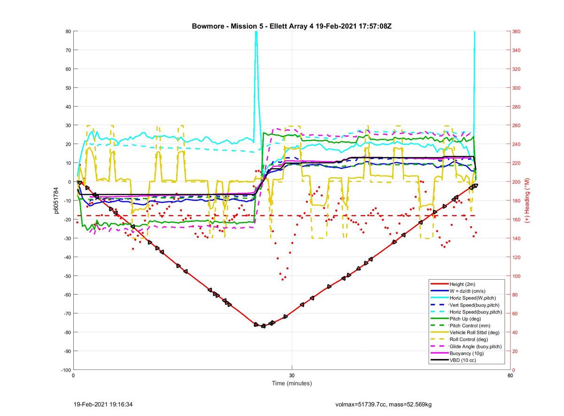Pick the 'Vert Speed(buoy,pitch)' legend label
The height and width of the screenshot is (416, 564).
point(475,305)
